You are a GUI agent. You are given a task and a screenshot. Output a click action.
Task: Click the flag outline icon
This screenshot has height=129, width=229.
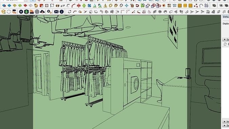(52, 6)
